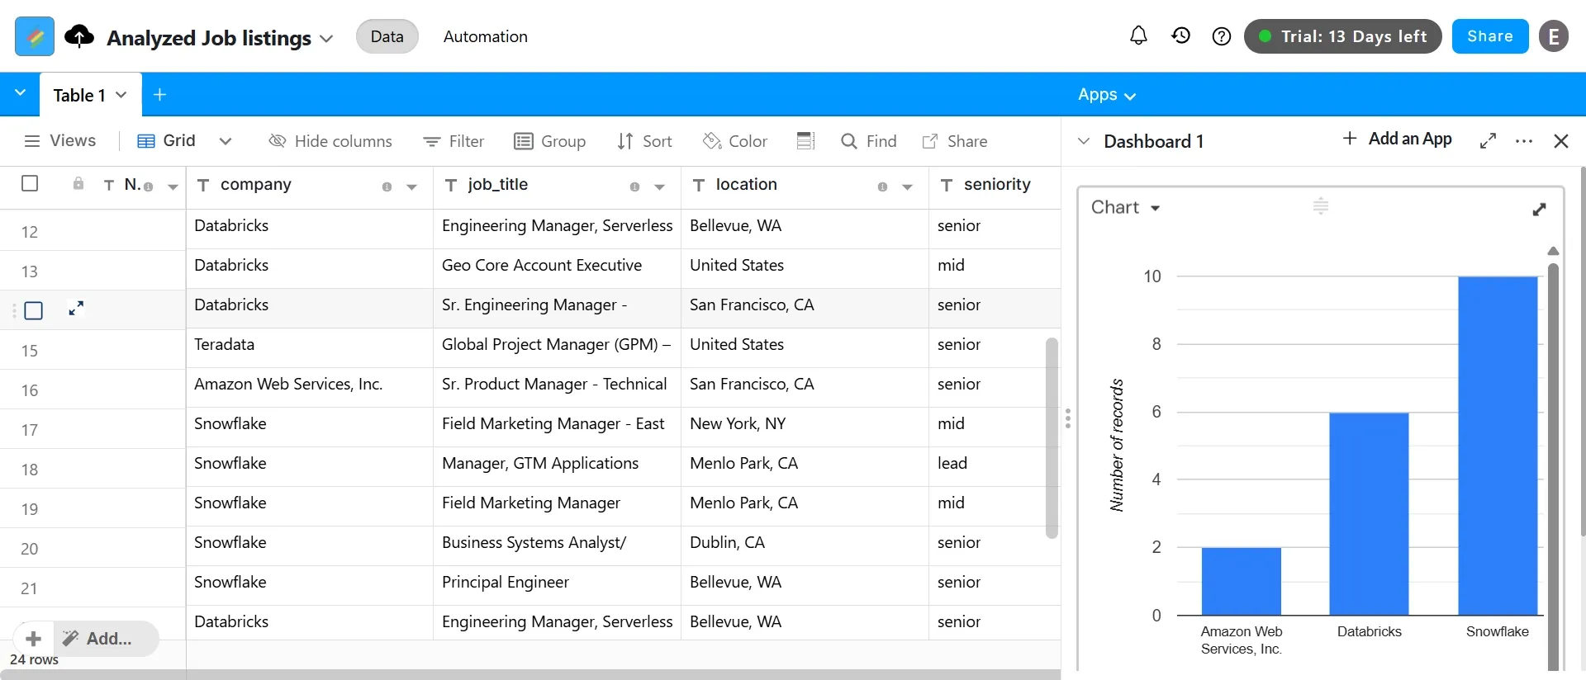The image size is (1586, 680).
Task: Click the Snowflake bar in chart
Action: click(1498, 446)
